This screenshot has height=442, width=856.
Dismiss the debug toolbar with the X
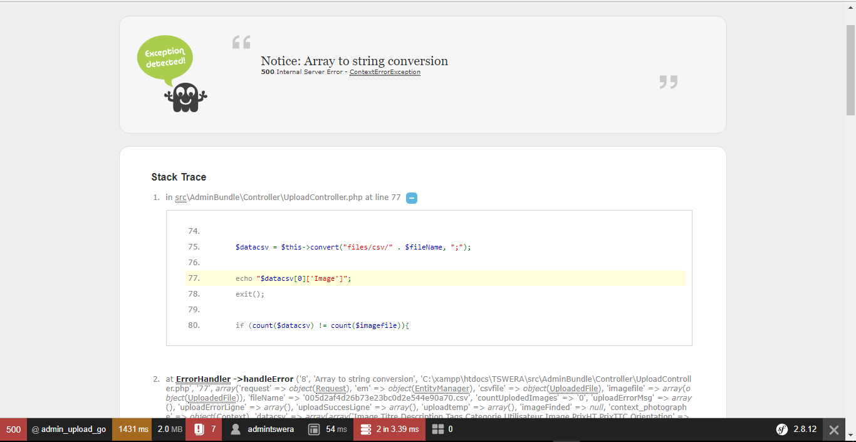[x=833, y=429]
